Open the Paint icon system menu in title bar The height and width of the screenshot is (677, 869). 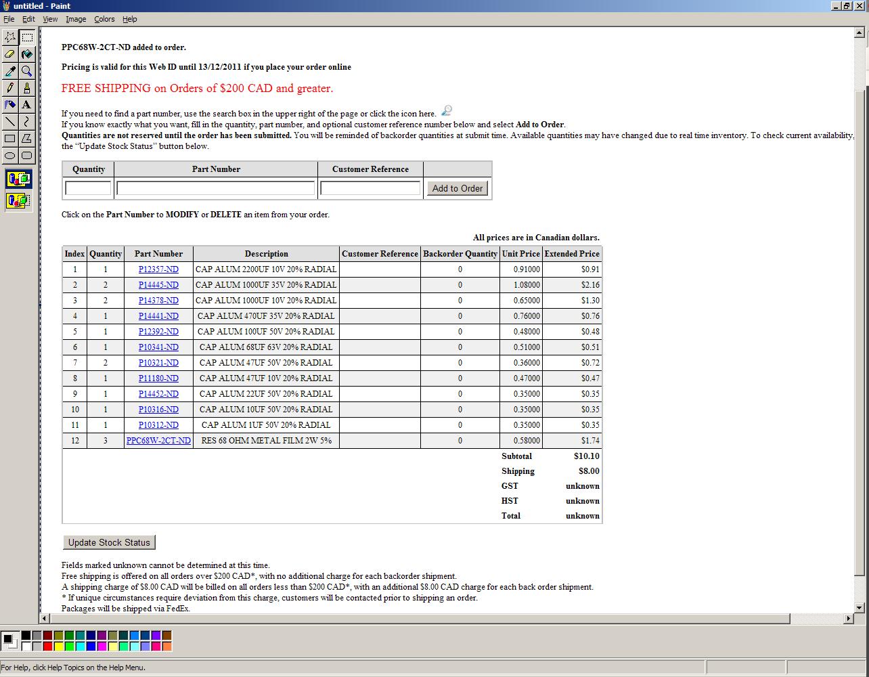click(6, 6)
